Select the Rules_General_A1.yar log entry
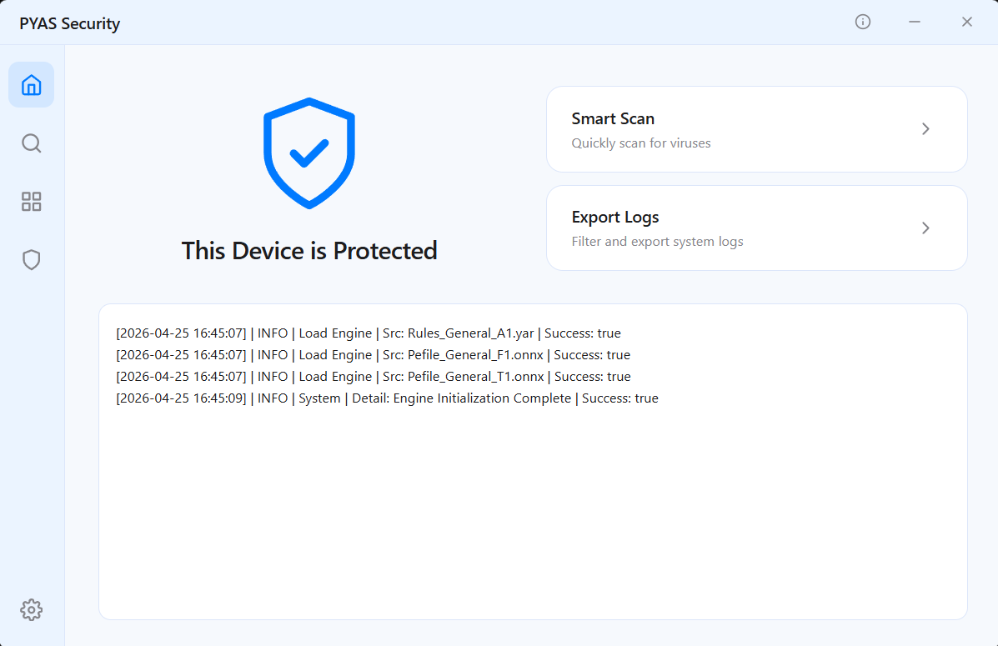This screenshot has width=998, height=646. click(368, 333)
